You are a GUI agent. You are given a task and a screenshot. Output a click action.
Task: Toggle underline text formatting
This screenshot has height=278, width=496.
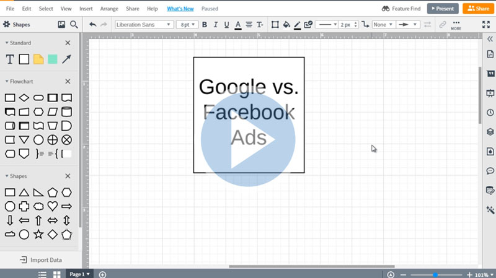click(226, 25)
